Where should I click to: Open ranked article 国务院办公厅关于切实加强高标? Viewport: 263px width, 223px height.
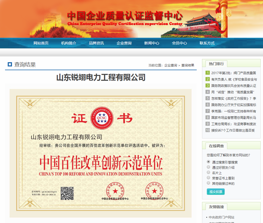click(x=234, y=105)
